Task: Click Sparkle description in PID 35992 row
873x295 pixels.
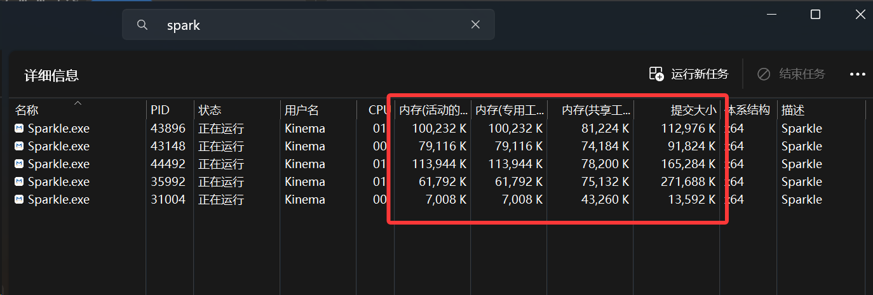Action: click(802, 181)
